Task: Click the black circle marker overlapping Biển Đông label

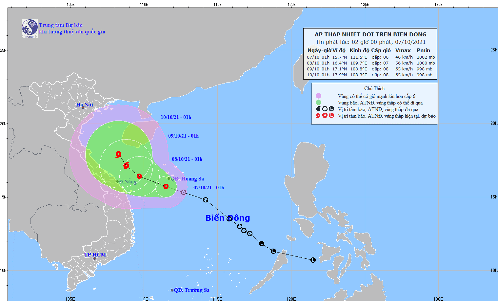Action: 229,218
